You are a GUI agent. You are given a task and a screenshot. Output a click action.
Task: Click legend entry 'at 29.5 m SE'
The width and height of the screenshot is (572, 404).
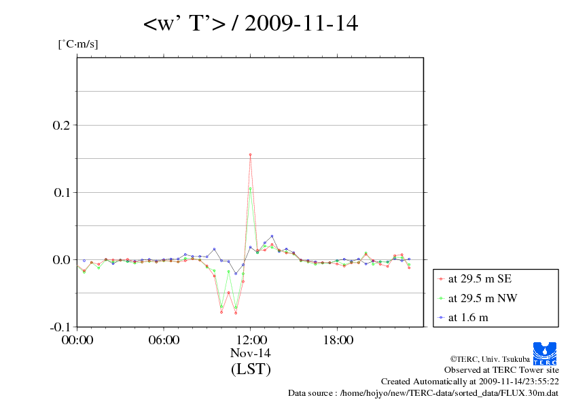tap(480, 279)
